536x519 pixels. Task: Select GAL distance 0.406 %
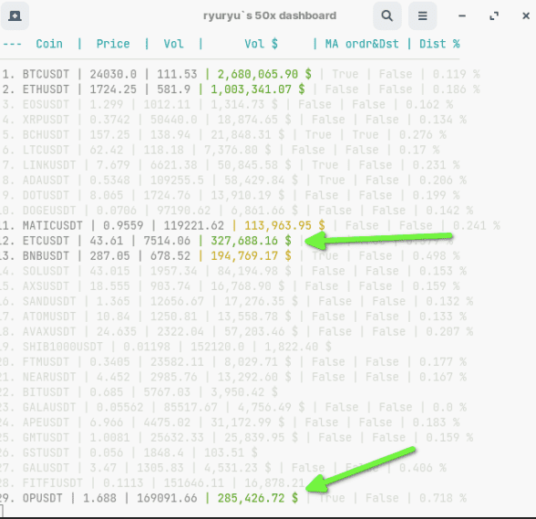(x=423, y=468)
